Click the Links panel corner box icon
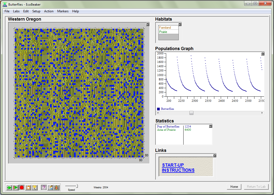This screenshot has height=195, width=274. pos(214,156)
